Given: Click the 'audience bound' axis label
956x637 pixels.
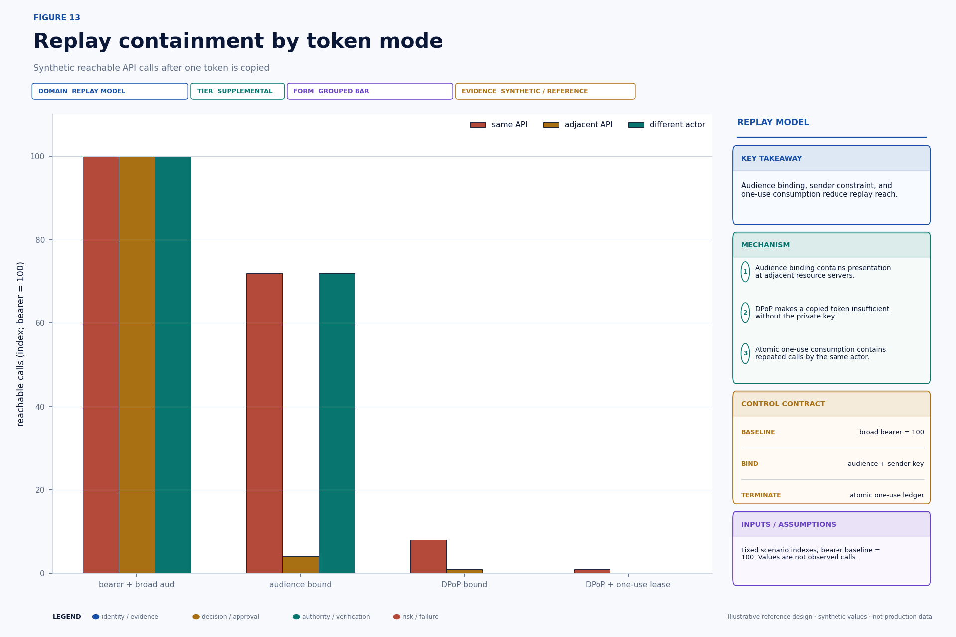Looking at the screenshot, I should coord(300,585).
